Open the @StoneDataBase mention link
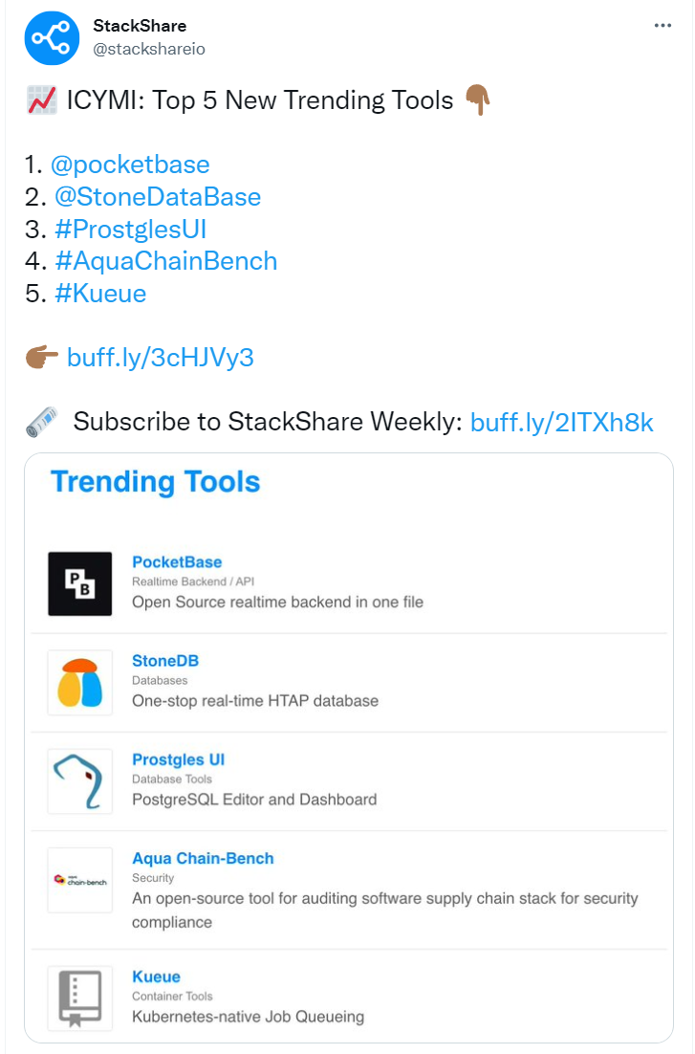Viewport: 695px width, 1054px height. [156, 197]
